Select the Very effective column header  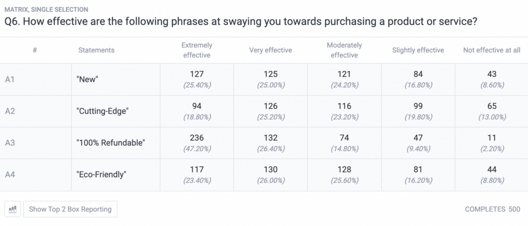[270, 50]
